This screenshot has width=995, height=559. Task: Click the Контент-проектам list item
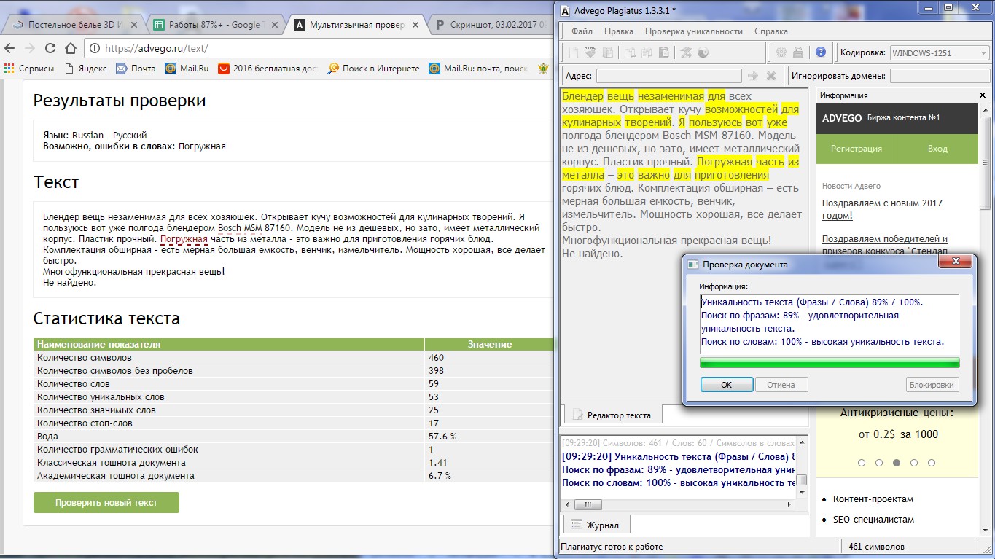pos(874,499)
